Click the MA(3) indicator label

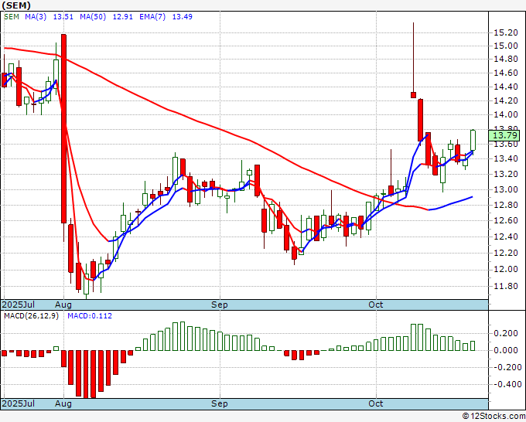coord(36,17)
